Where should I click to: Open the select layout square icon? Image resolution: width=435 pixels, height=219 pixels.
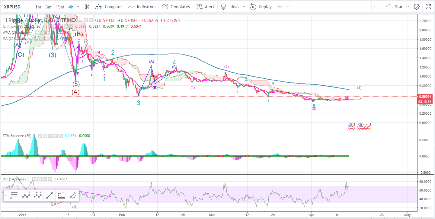point(377,7)
